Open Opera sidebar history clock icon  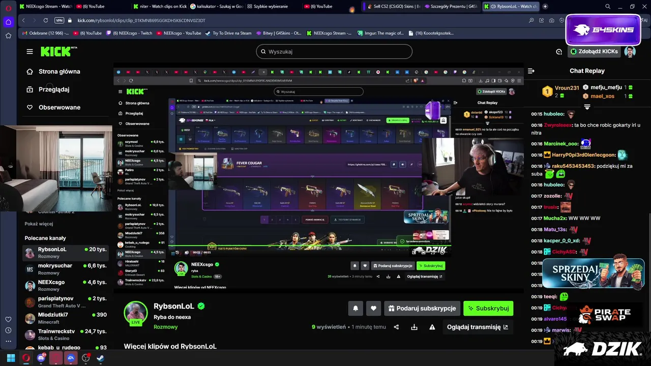[x=8, y=330]
